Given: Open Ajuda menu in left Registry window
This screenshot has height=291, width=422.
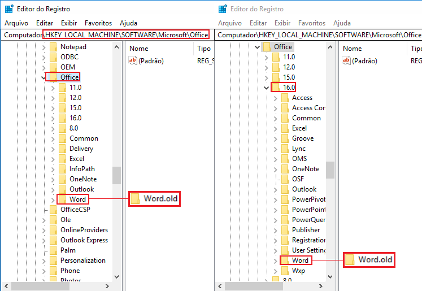Looking at the screenshot, I should 128,23.
